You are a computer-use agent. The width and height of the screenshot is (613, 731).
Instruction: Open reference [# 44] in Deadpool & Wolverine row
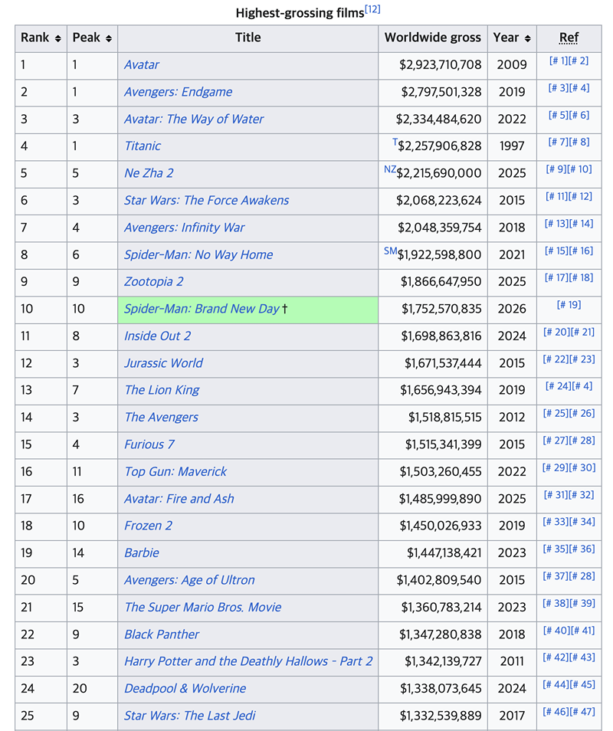coord(556,684)
